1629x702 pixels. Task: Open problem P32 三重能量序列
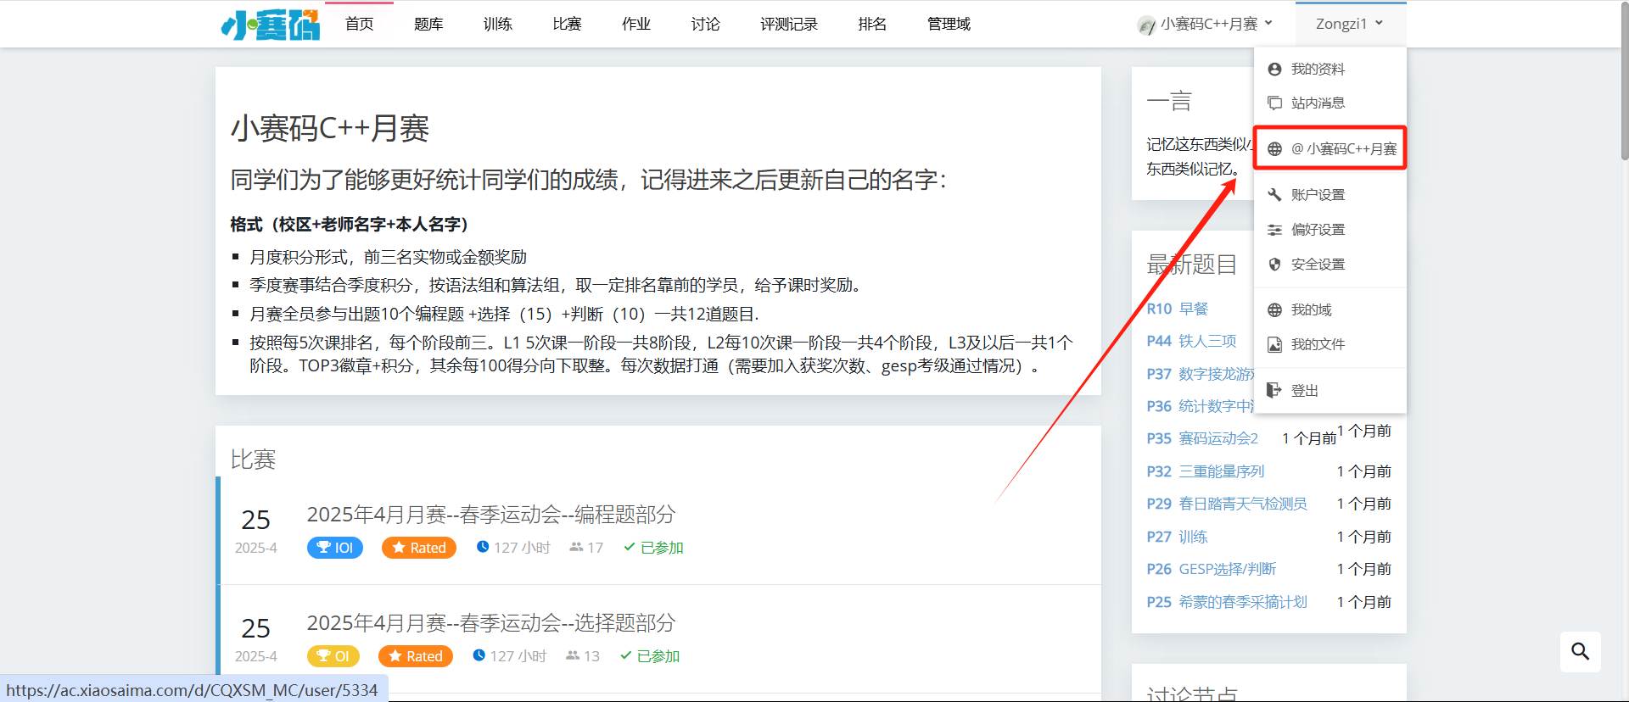[x=1206, y=471]
